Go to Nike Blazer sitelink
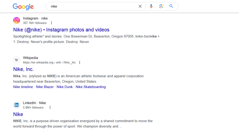 45,87
